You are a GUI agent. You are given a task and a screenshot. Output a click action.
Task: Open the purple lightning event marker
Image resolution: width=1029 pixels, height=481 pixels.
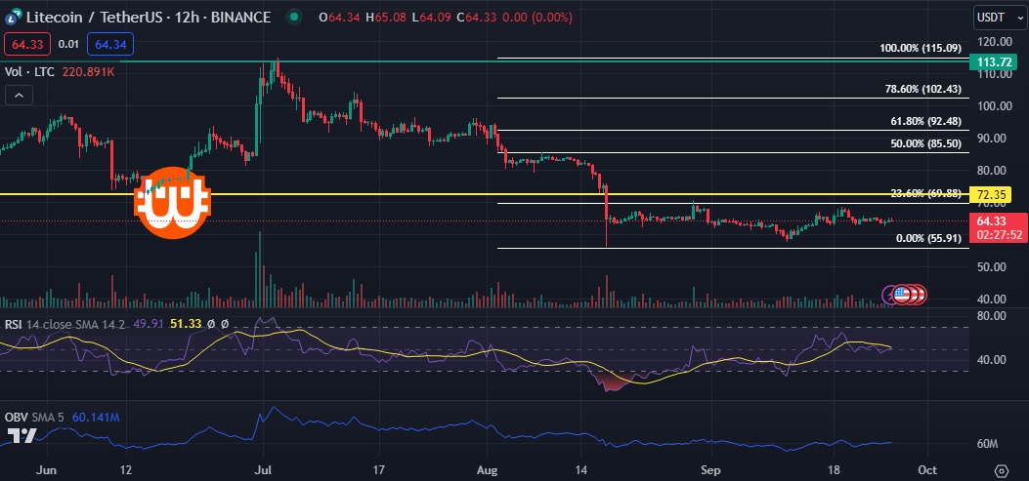[x=890, y=296]
